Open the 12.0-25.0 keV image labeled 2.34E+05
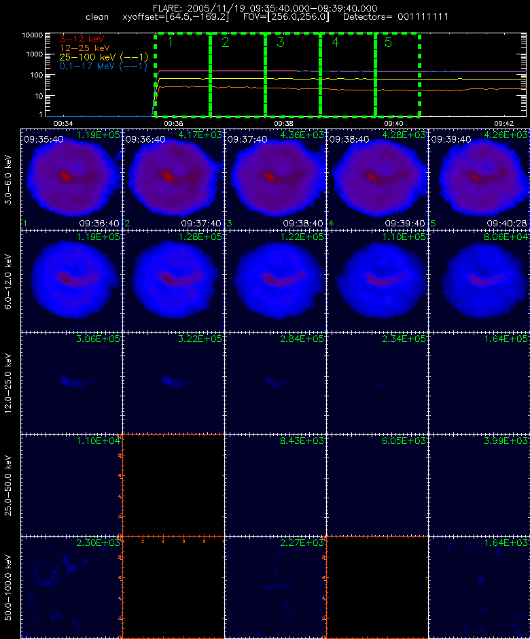 (x=377, y=383)
